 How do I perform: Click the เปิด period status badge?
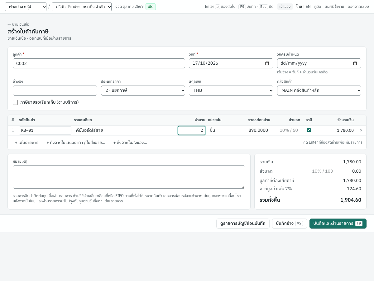pyautogui.click(x=151, y=7)
